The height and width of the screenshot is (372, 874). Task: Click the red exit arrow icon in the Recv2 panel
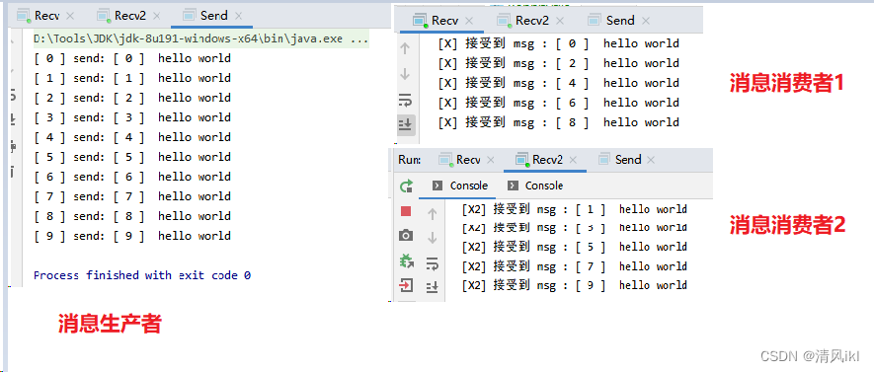point(406,286)
